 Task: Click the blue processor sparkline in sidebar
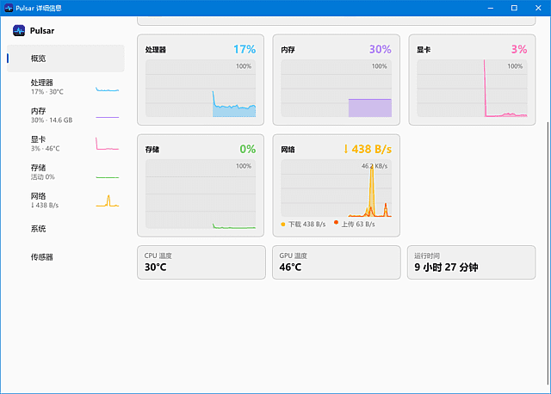click(x=107, y=89)
